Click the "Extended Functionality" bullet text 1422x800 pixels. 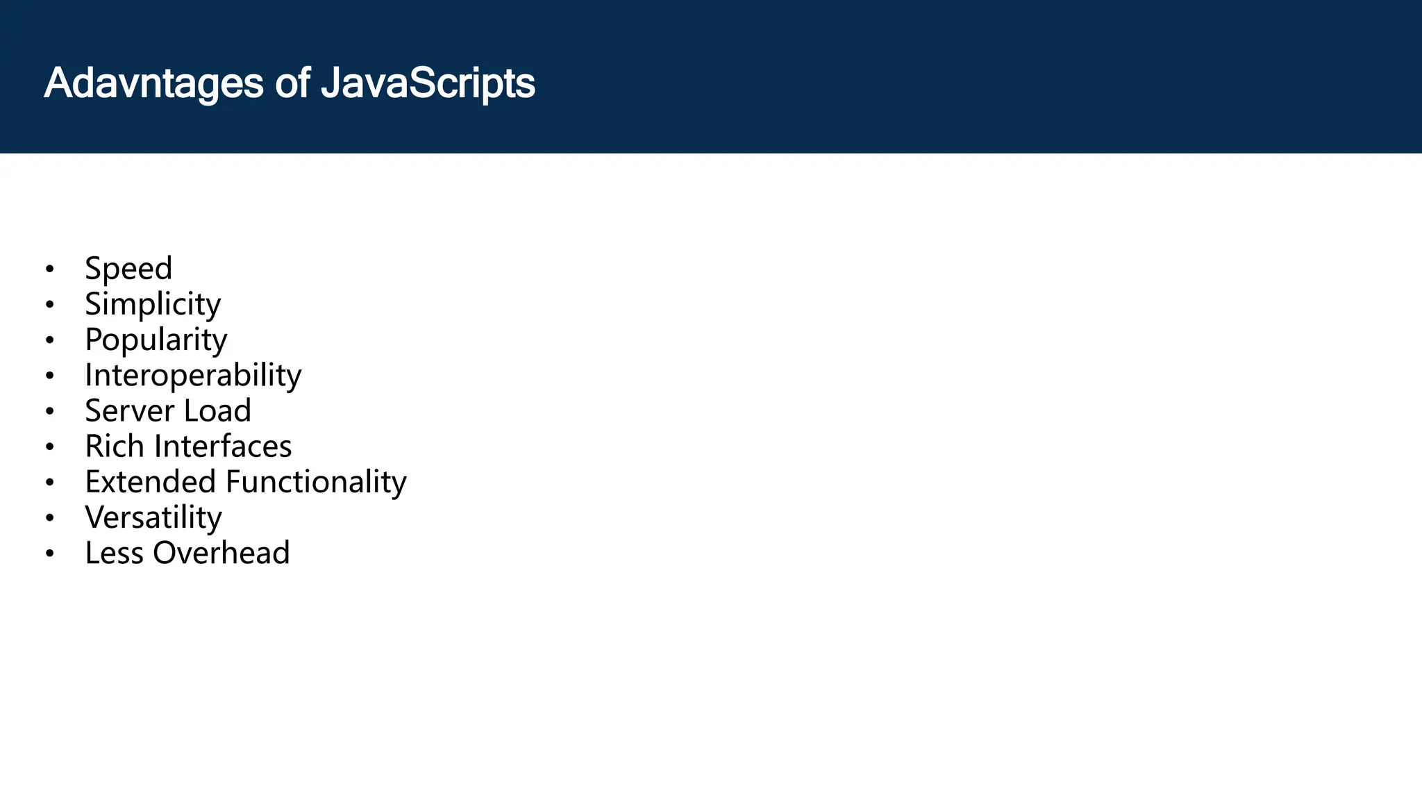coord(246,482)
